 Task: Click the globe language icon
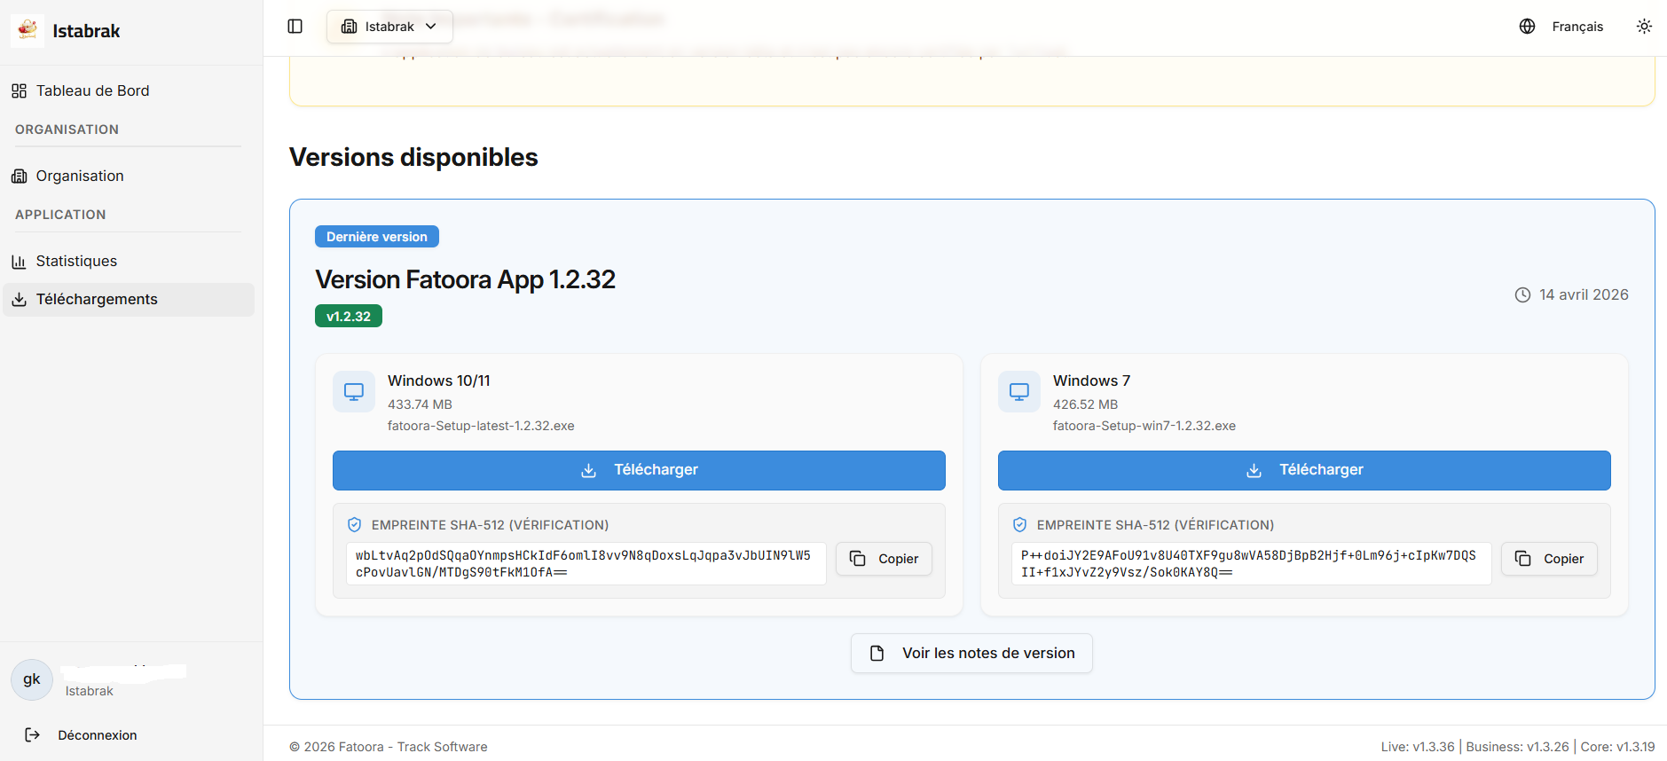(x=1527, y=27)
